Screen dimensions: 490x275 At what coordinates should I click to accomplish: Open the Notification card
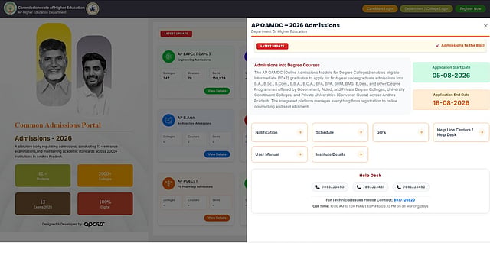tap(279, 132)
